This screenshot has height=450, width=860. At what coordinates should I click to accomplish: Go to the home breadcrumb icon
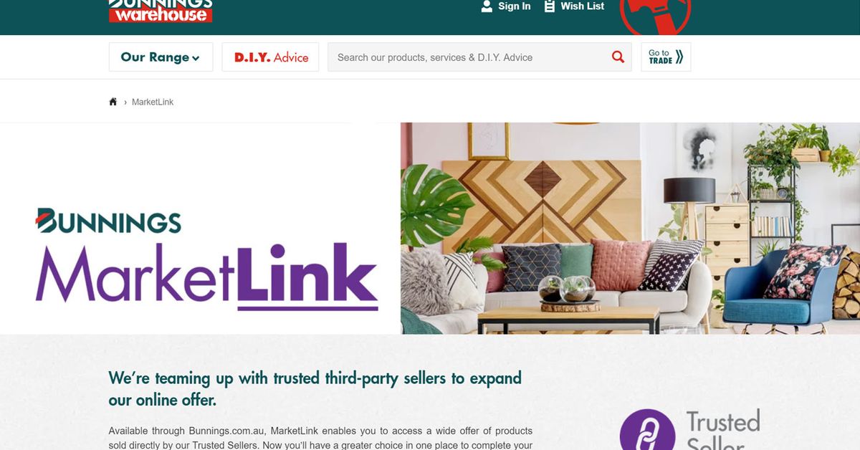pos(113,102)
